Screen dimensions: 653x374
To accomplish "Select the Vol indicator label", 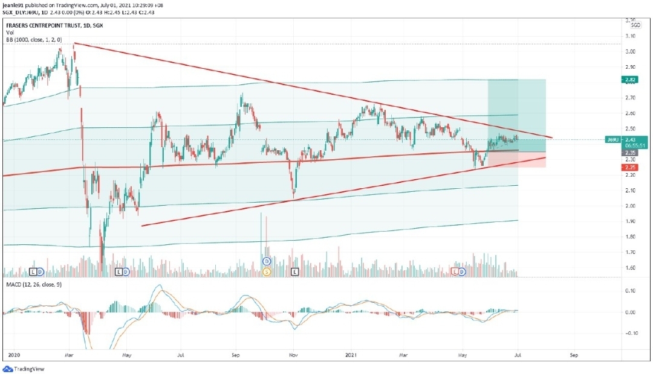I will click(10, 33).
